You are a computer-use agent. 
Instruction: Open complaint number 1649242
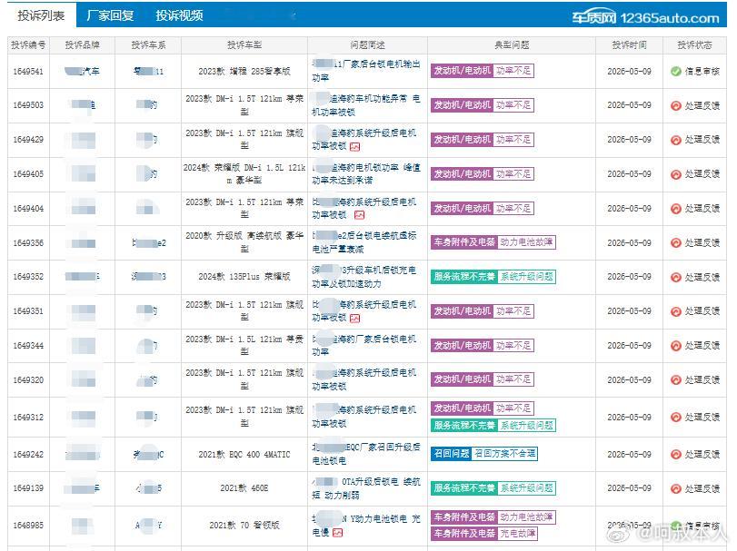[28, 454]
